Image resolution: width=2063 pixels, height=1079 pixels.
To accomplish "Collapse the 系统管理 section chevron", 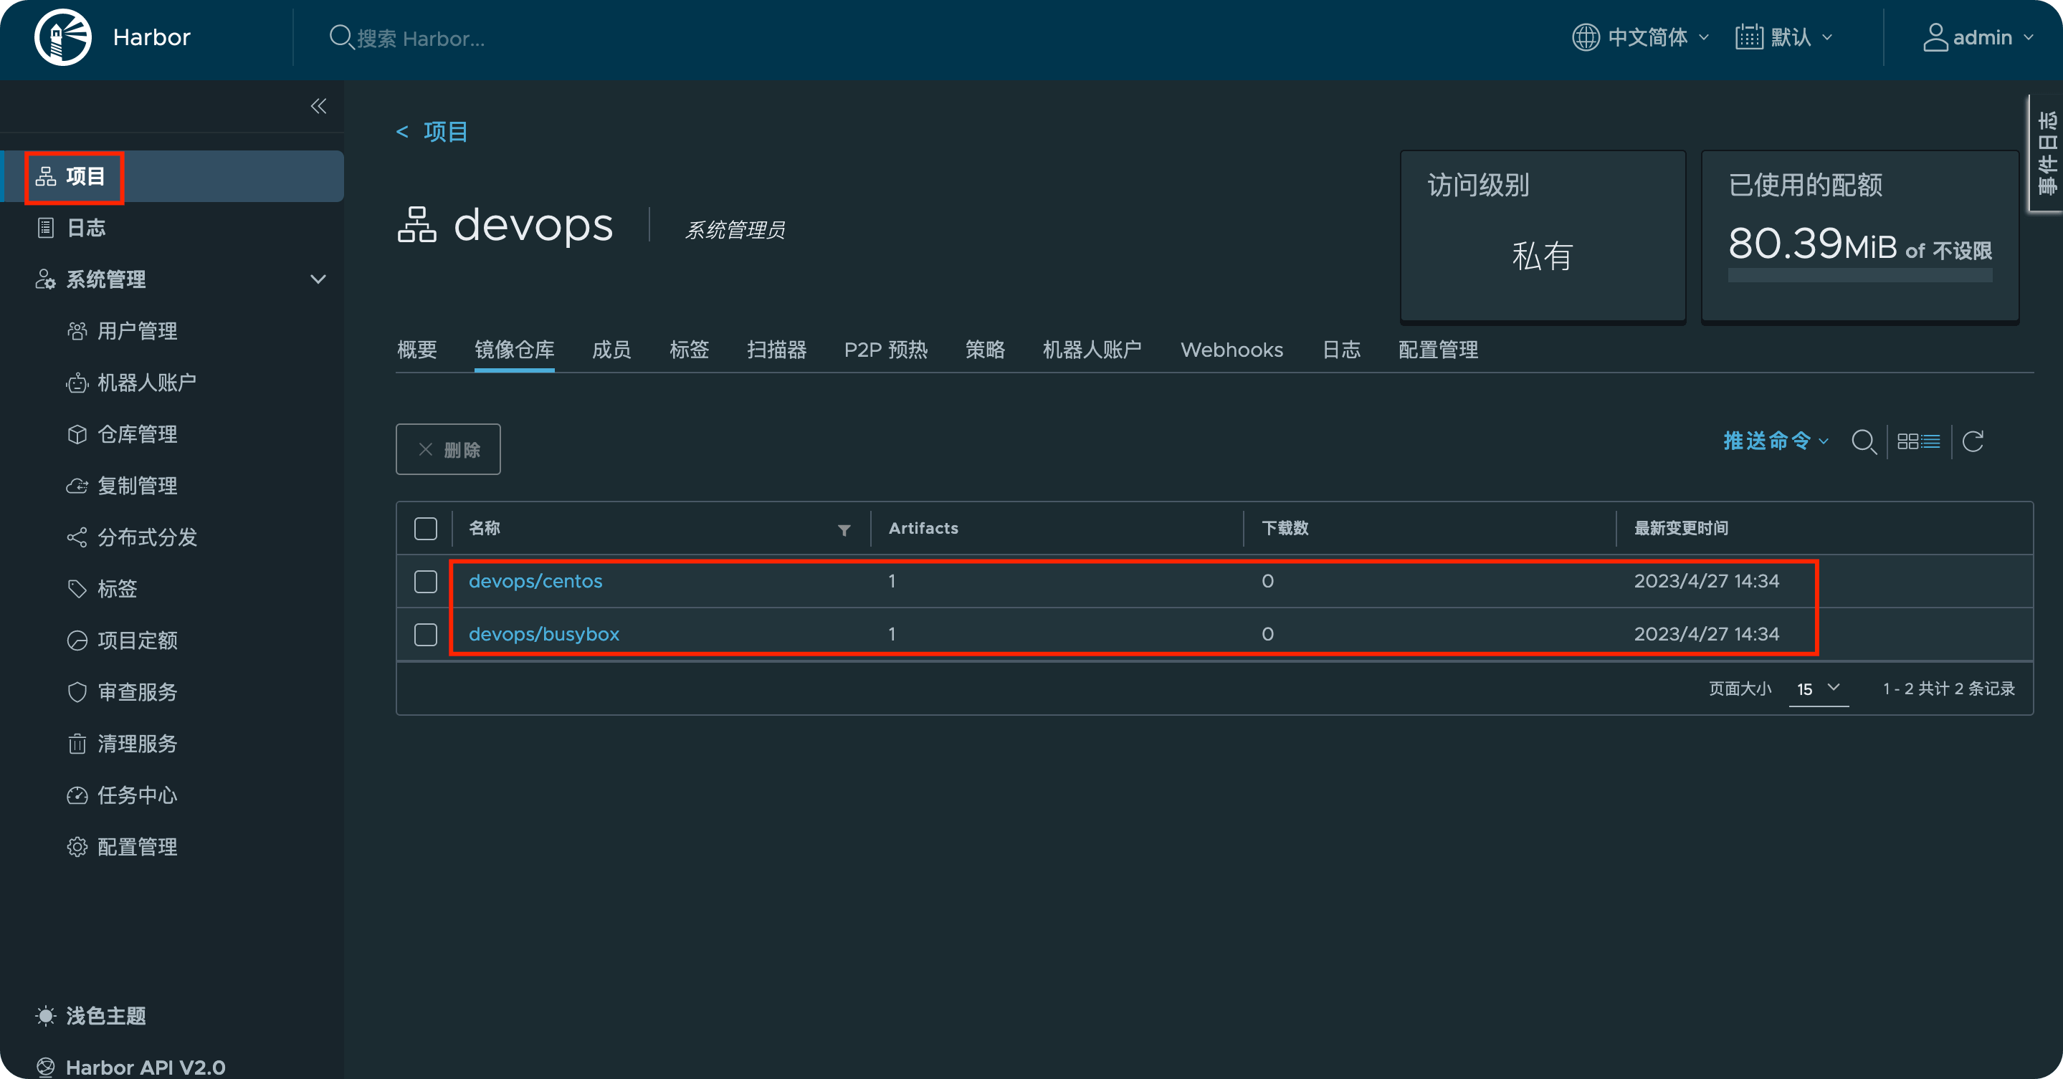I will pyautogui.click(x=318, y=279).
